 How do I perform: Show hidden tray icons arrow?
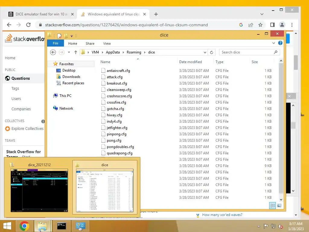pos(259,226)
